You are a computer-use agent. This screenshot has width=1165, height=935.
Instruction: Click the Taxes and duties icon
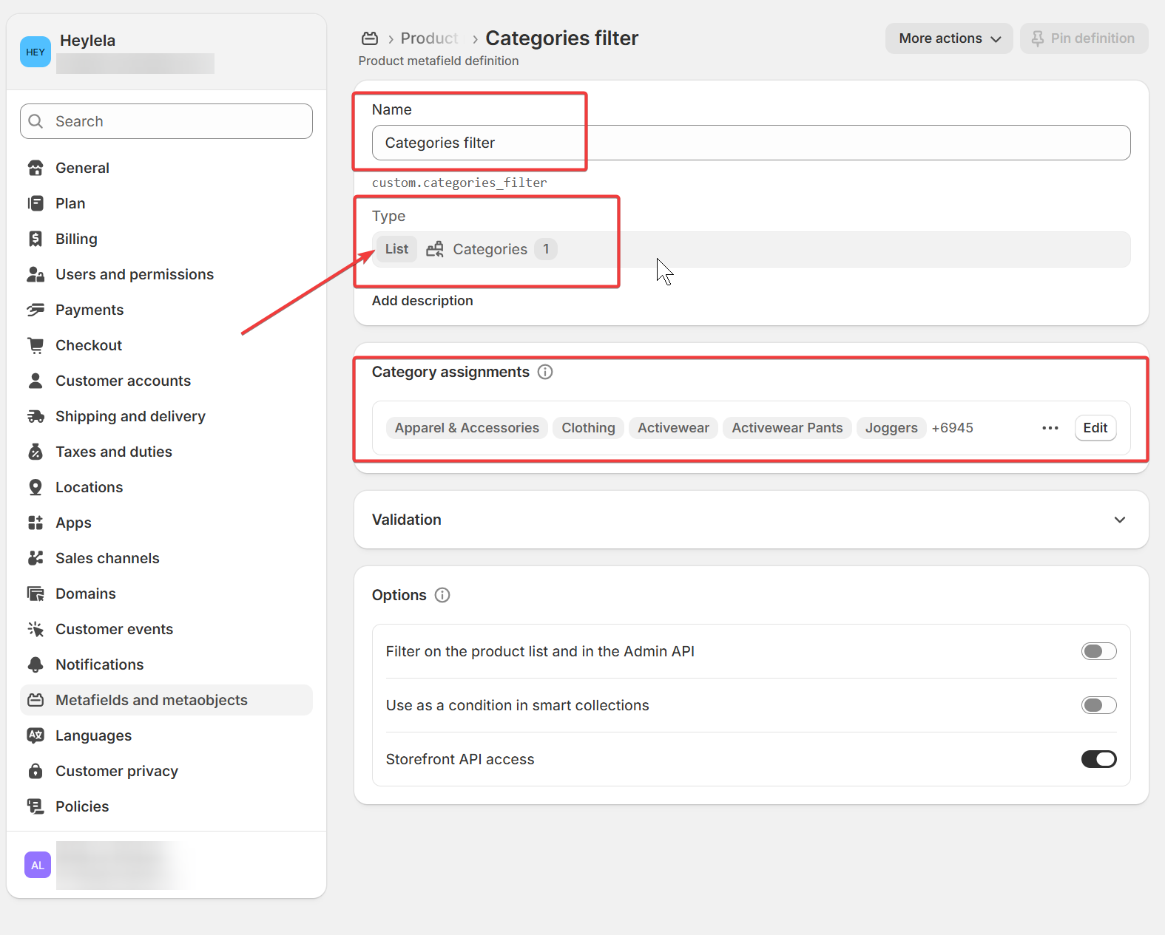[x=36, y=452]
